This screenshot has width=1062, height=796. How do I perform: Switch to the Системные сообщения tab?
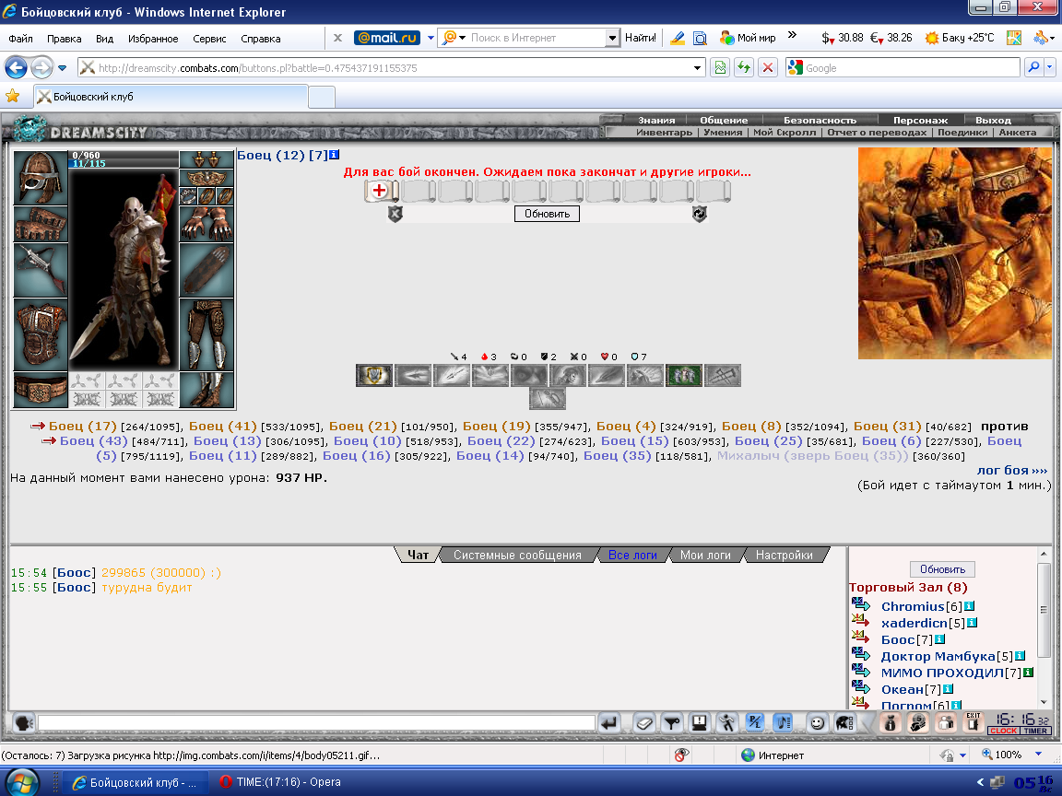point(517,555)
